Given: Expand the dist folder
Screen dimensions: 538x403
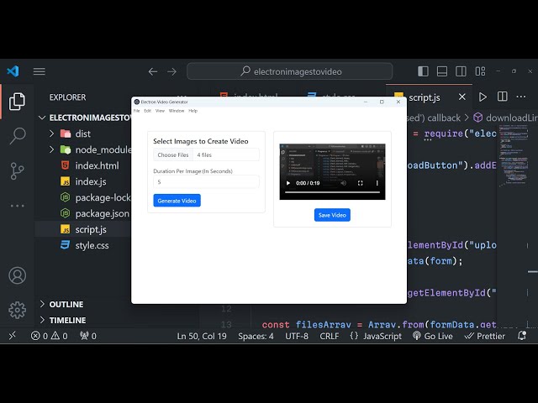Looking at the screenshot, I should pos(82,133).
